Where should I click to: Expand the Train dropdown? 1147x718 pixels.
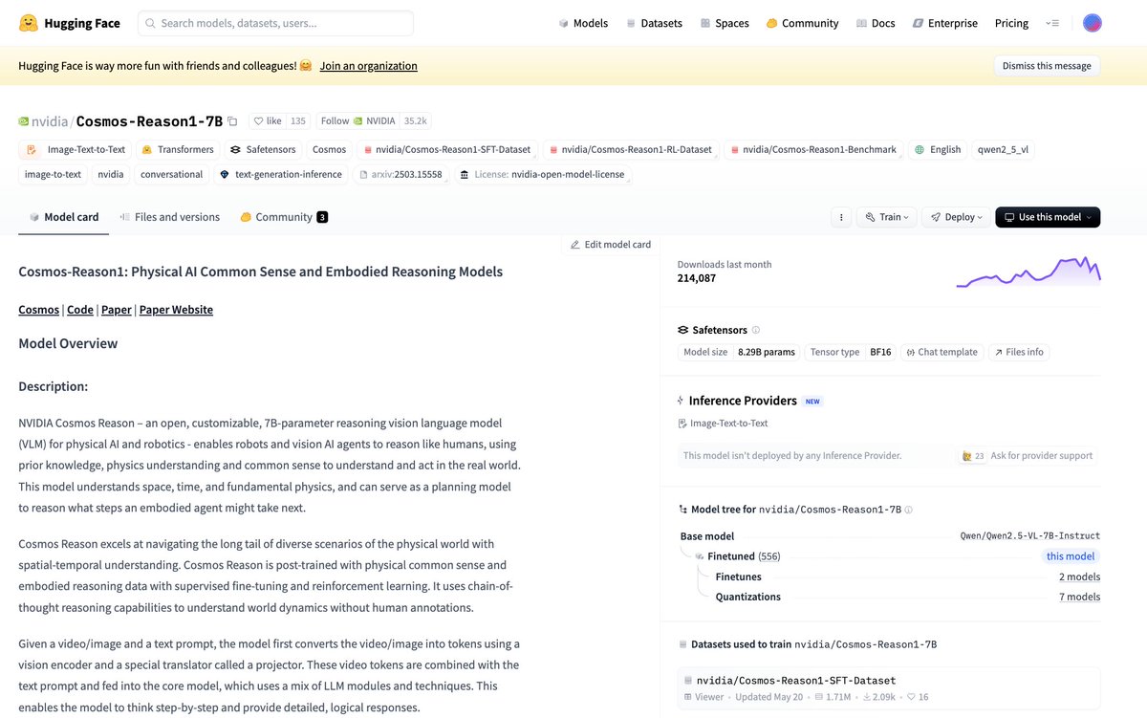886,217
